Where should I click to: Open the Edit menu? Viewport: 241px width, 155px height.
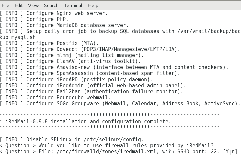[19, 5]
